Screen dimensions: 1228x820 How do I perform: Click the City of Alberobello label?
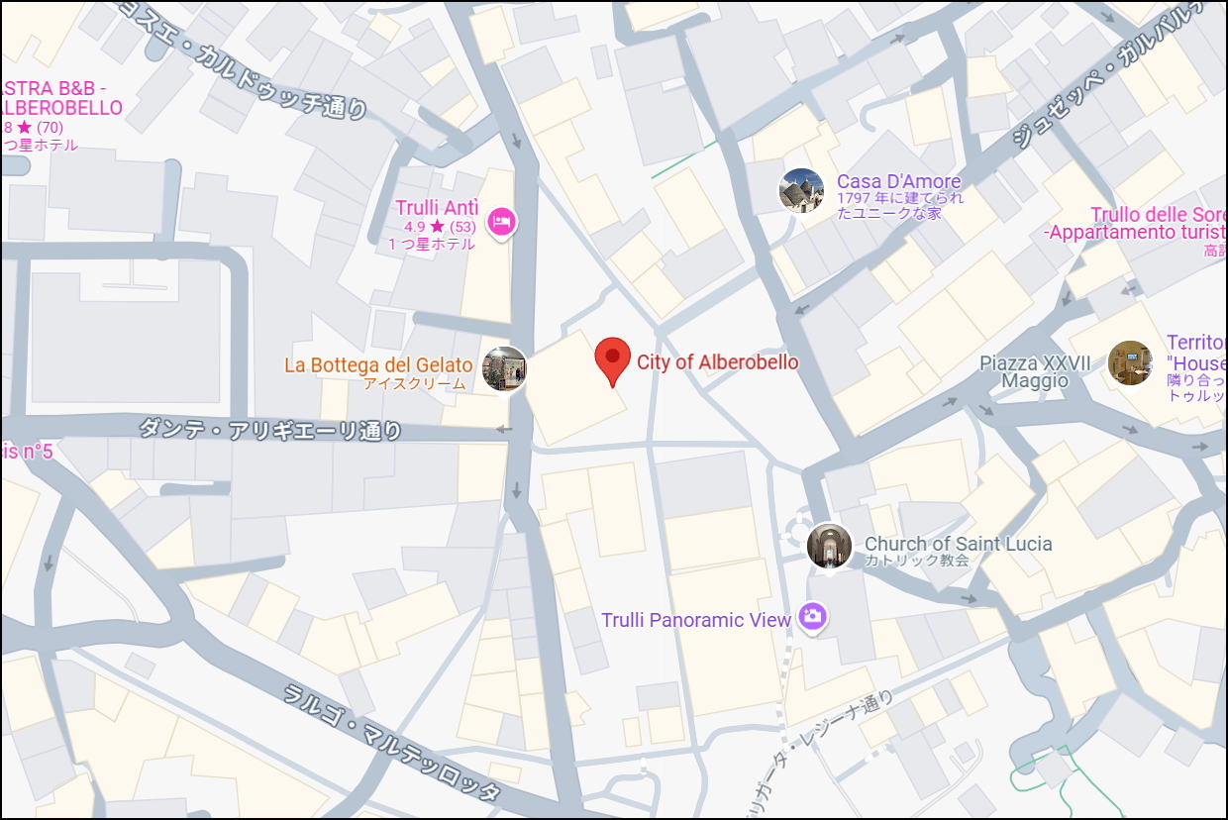717,362
